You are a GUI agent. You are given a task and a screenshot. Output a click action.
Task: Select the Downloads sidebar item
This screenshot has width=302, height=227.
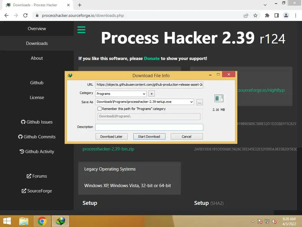click(x=37, y=43)
